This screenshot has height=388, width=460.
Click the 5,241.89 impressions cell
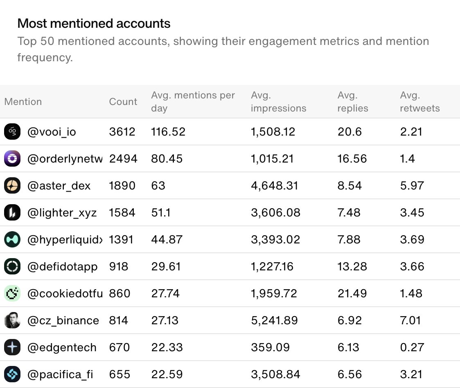(274, 320)
